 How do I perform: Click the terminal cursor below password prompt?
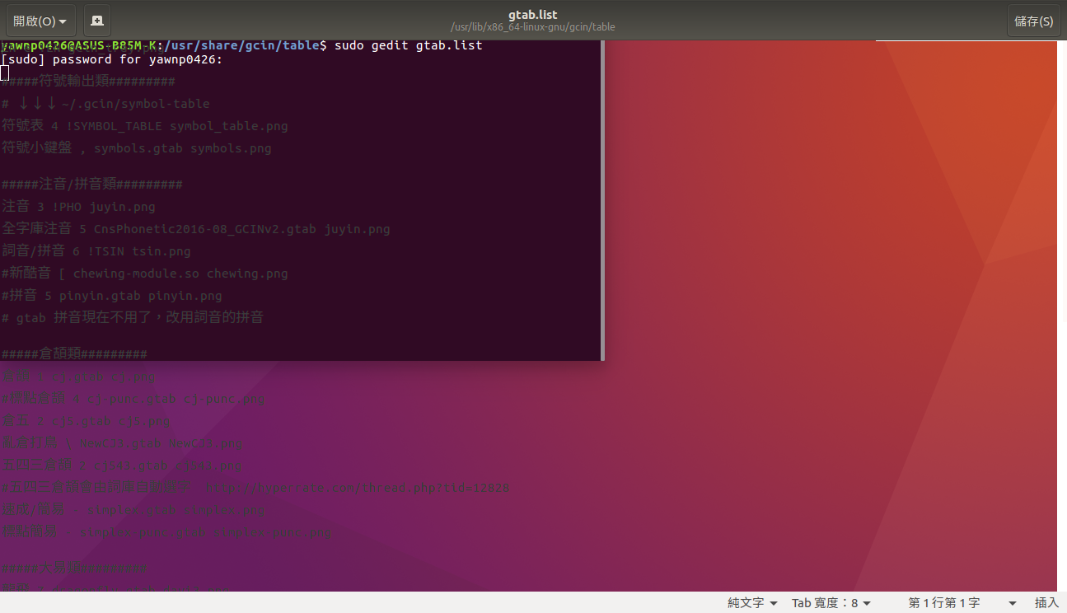pyautogui.click(x=5, y=73)
